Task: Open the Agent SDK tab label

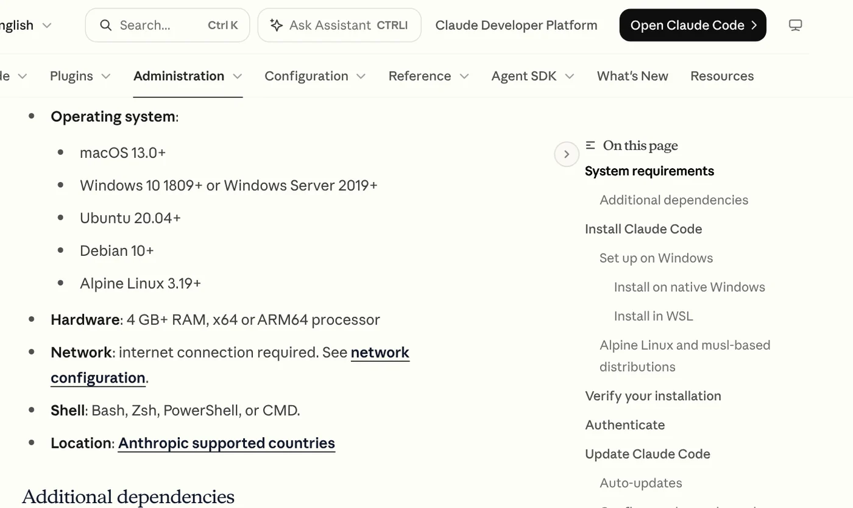Action: coord(524,76)
